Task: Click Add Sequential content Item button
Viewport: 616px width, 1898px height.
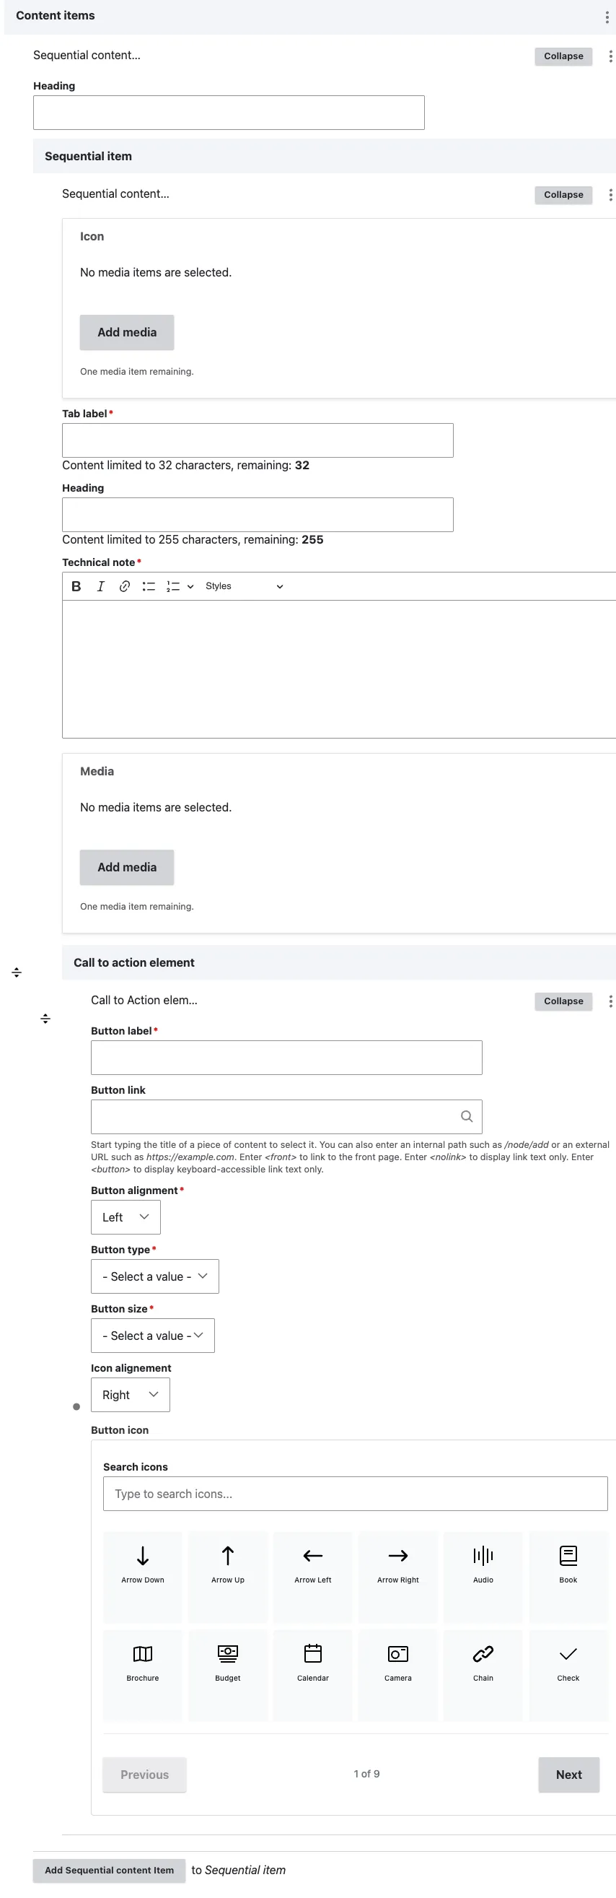Action: tap(109, 1870)
